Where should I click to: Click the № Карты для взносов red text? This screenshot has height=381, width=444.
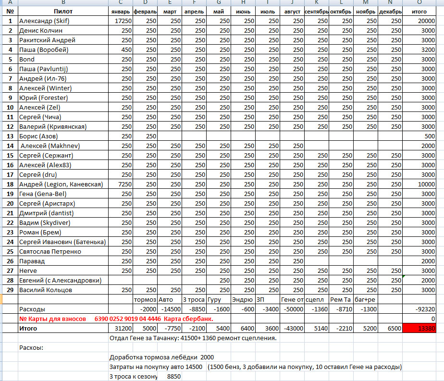point(53,319)
